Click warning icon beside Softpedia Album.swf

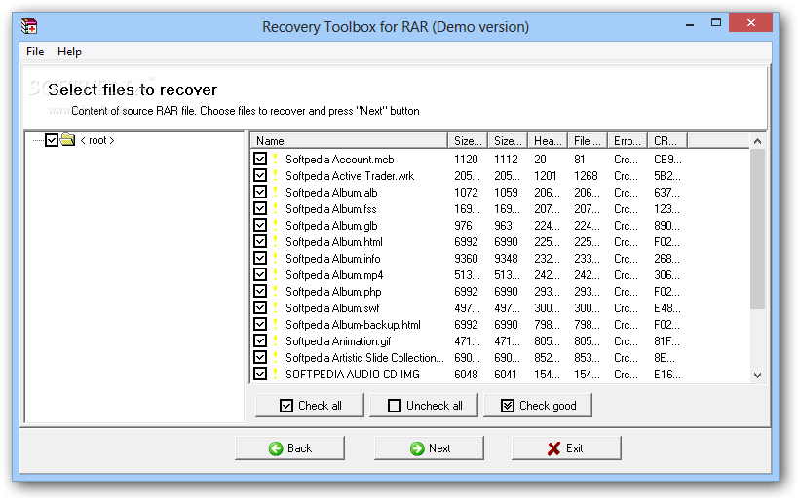(x=276, y=307)
